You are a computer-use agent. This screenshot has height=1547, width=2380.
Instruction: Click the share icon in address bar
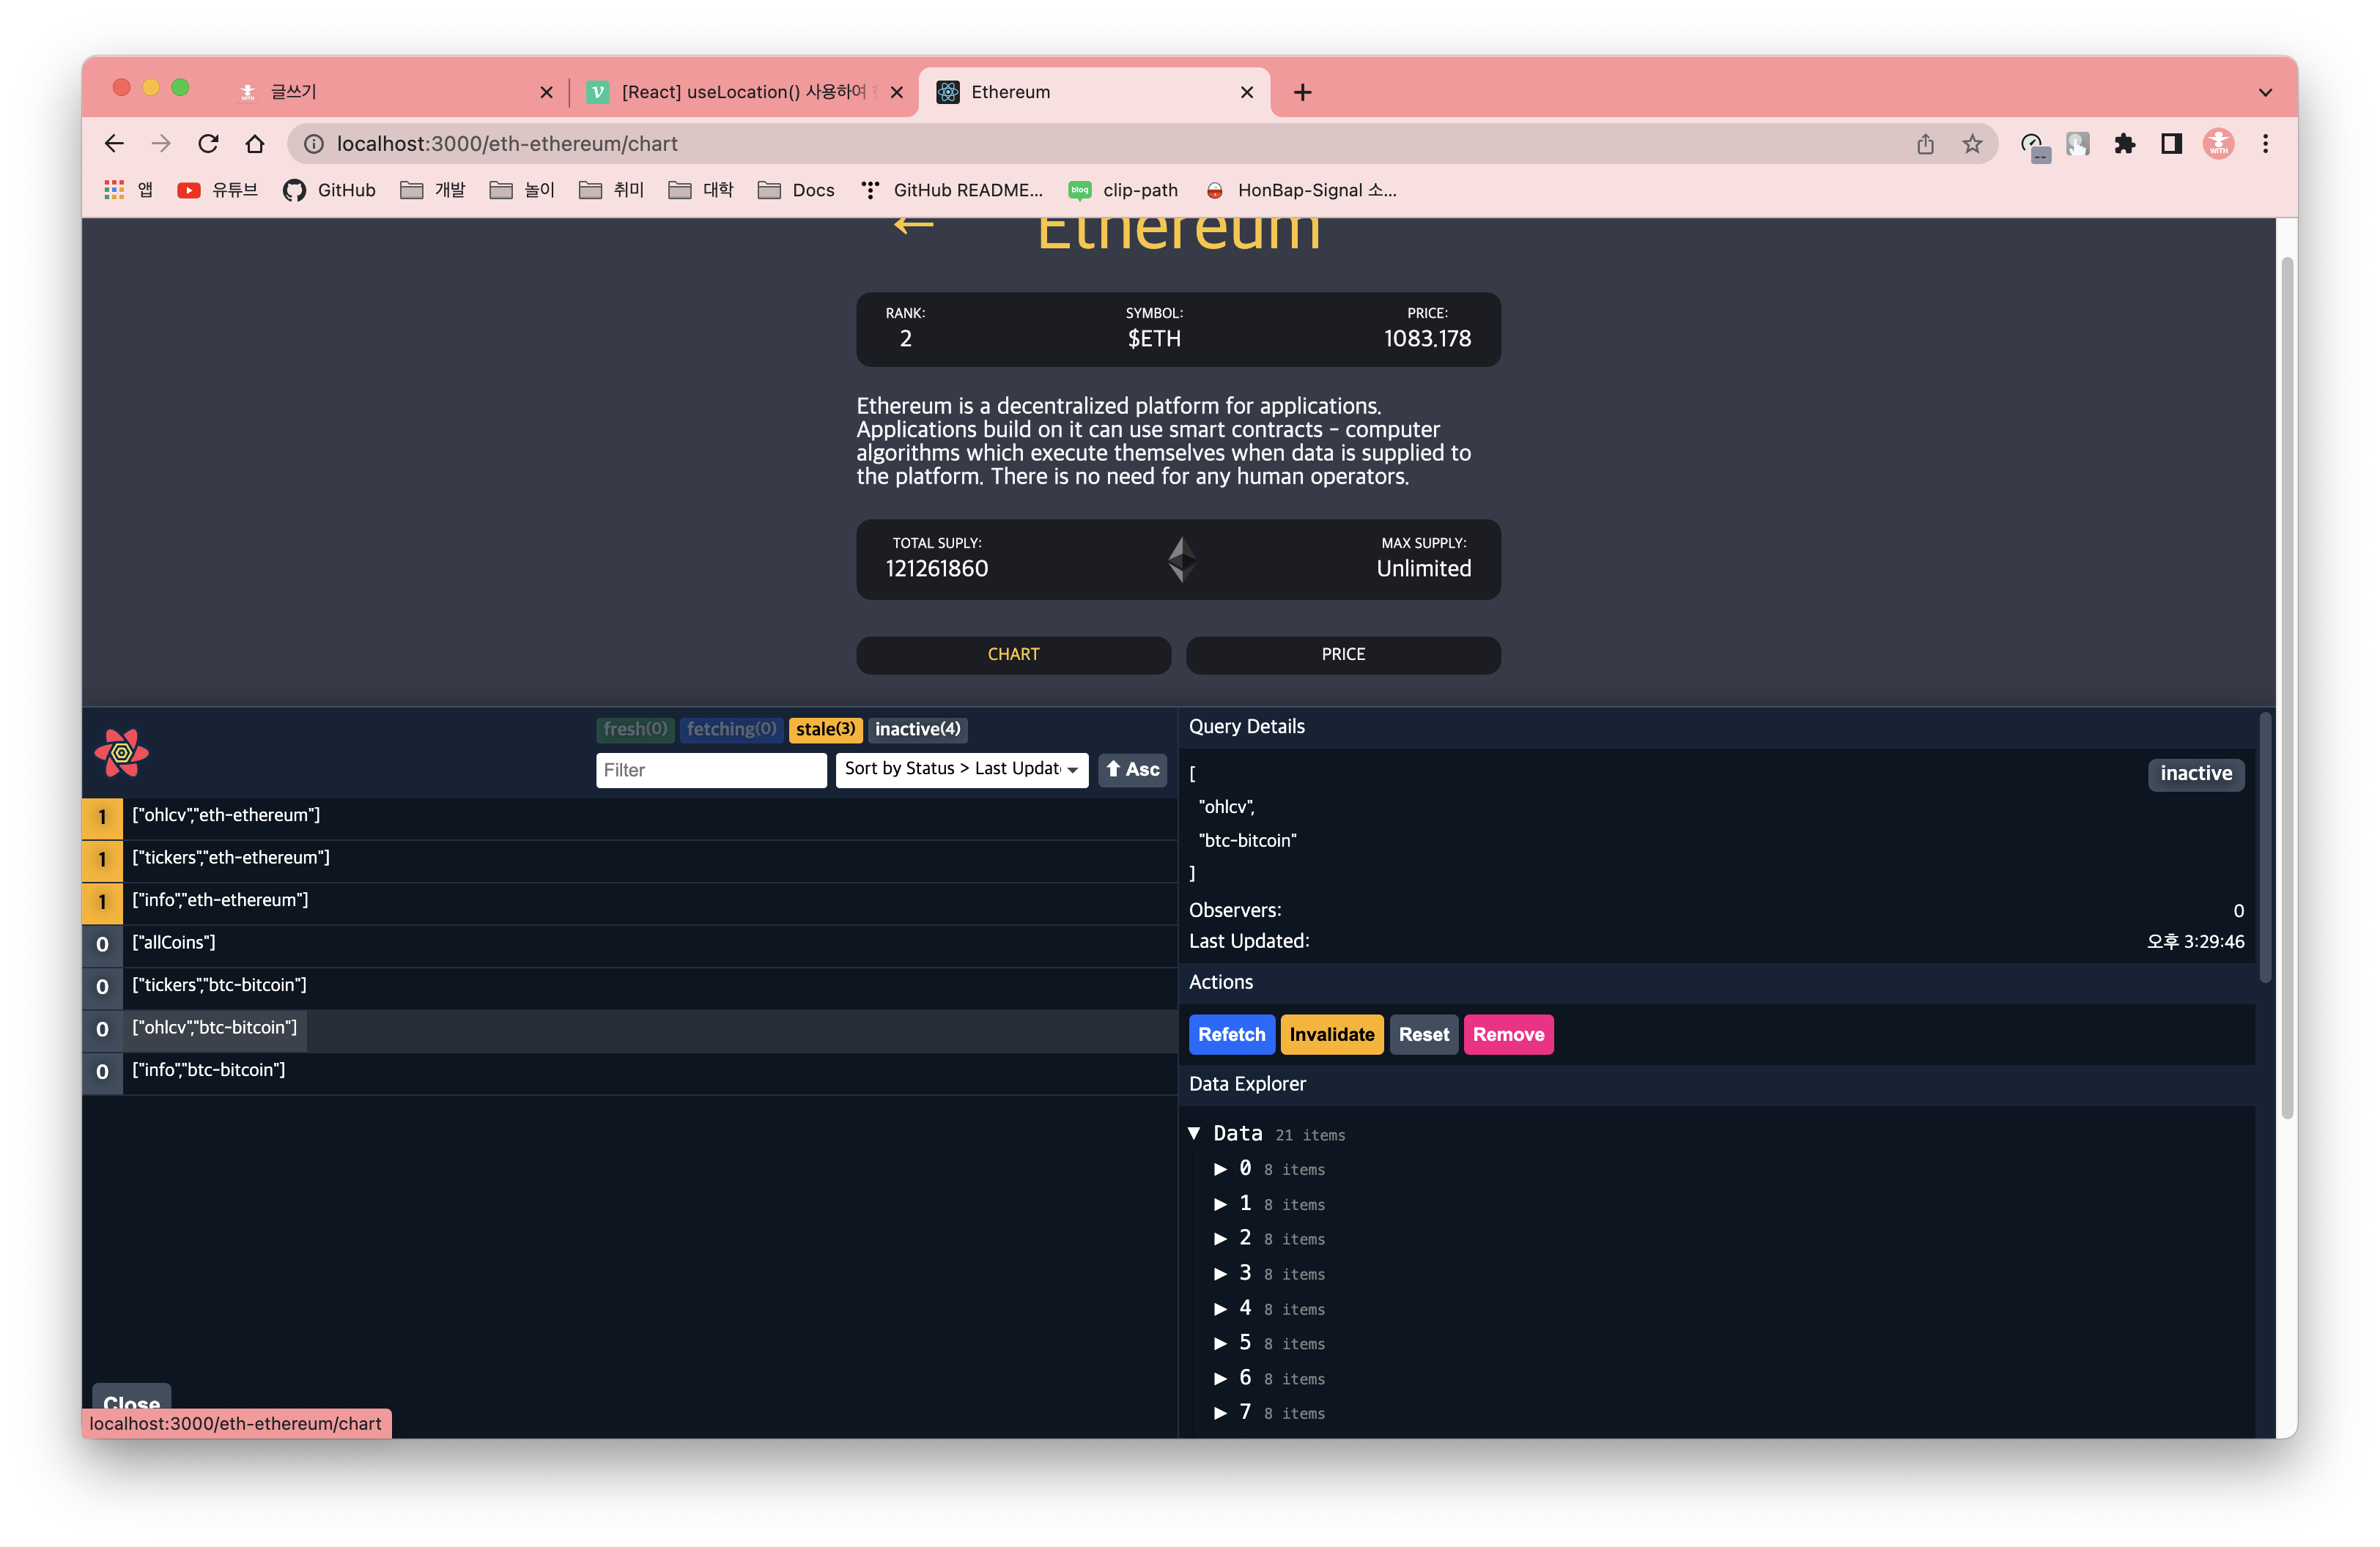pyautogui.click(x=1925, y=144)
